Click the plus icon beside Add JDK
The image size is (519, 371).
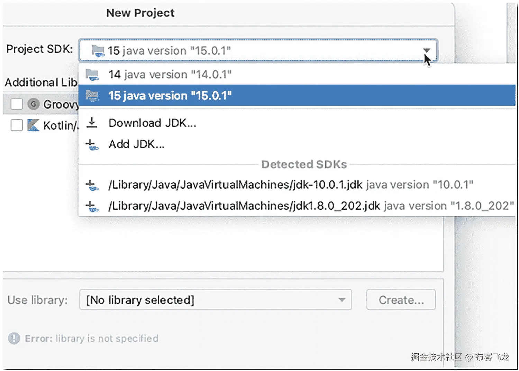92,144
